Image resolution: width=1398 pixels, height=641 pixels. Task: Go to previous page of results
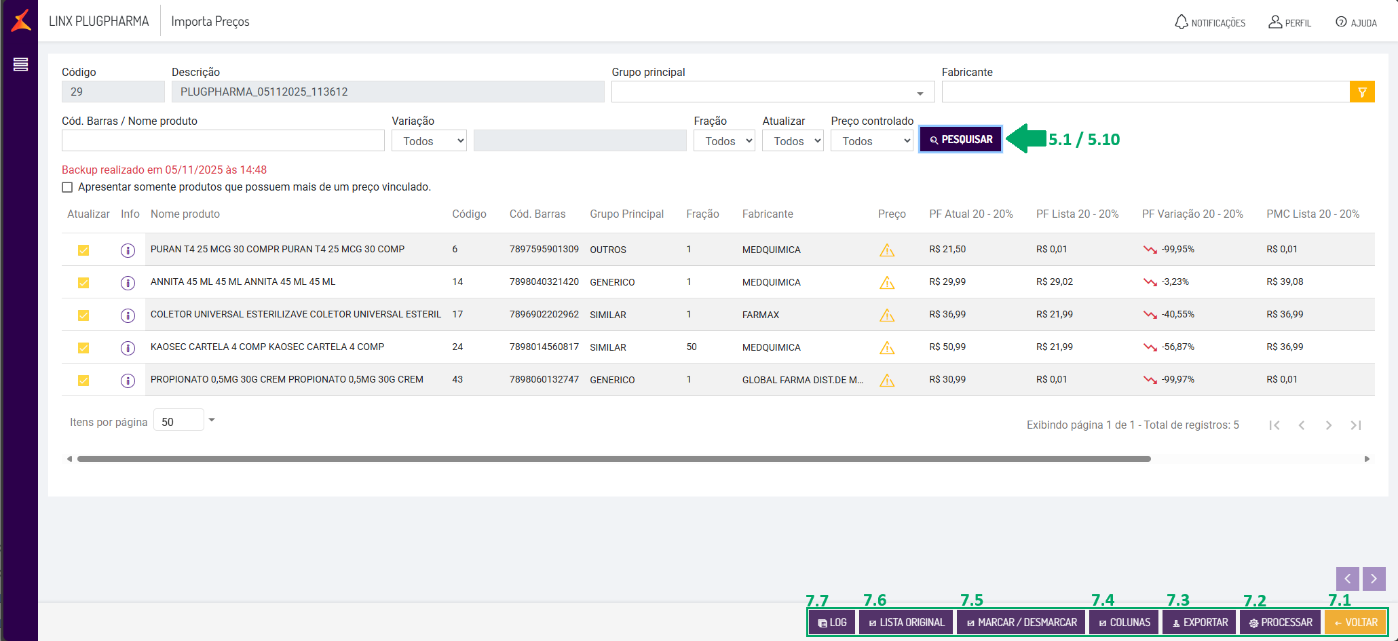click(x=1302, y=425)
